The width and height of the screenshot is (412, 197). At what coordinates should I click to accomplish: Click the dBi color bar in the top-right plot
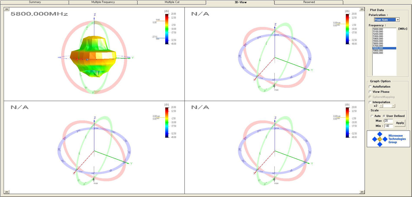click(348, 29)
